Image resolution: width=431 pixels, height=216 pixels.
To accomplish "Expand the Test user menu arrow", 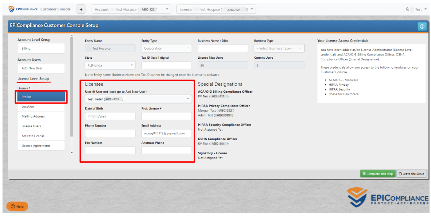I will [x=425, y=9].
